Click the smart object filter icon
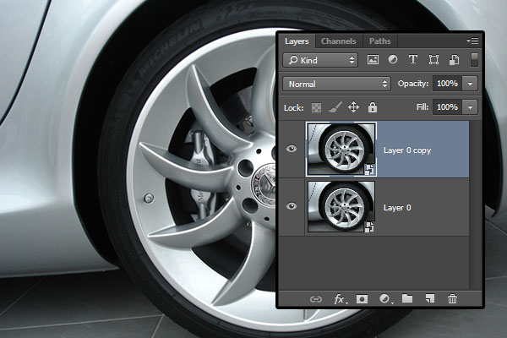Viewport: 507px width, 338px height. [x=454, y=60]
